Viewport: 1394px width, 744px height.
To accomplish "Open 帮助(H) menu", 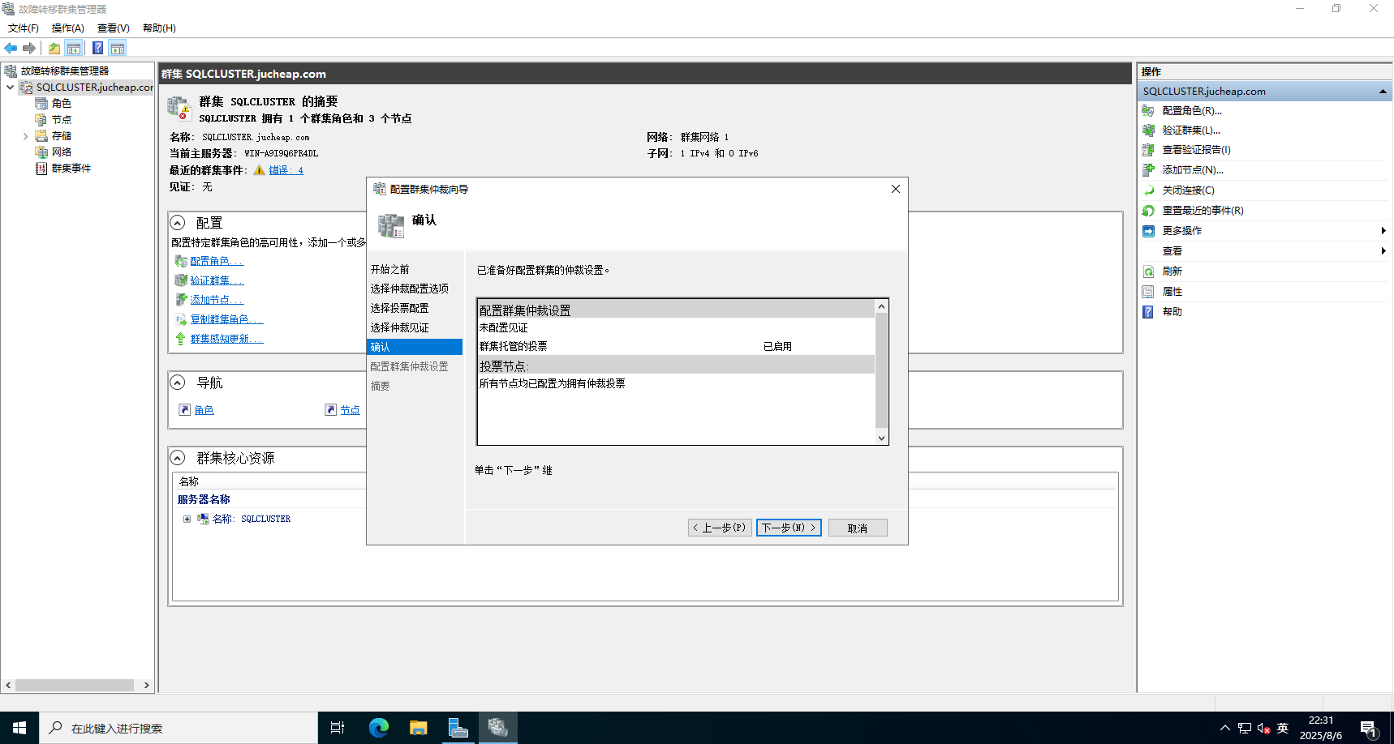I will (159, 28).
